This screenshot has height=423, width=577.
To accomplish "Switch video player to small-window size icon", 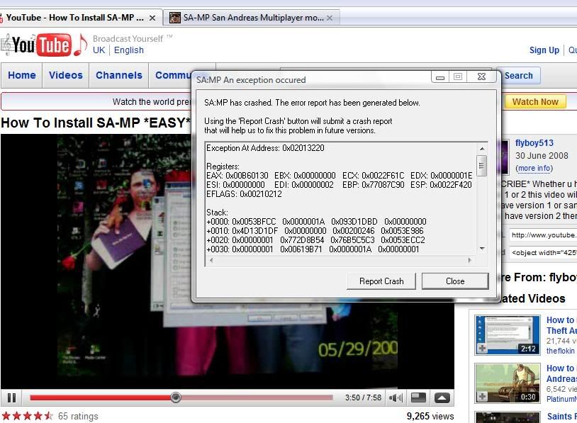I will click(x=418, y=397).
